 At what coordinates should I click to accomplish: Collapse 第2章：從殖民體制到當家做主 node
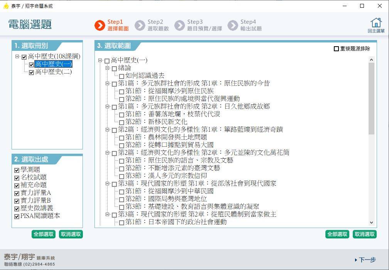coord(107,214)
